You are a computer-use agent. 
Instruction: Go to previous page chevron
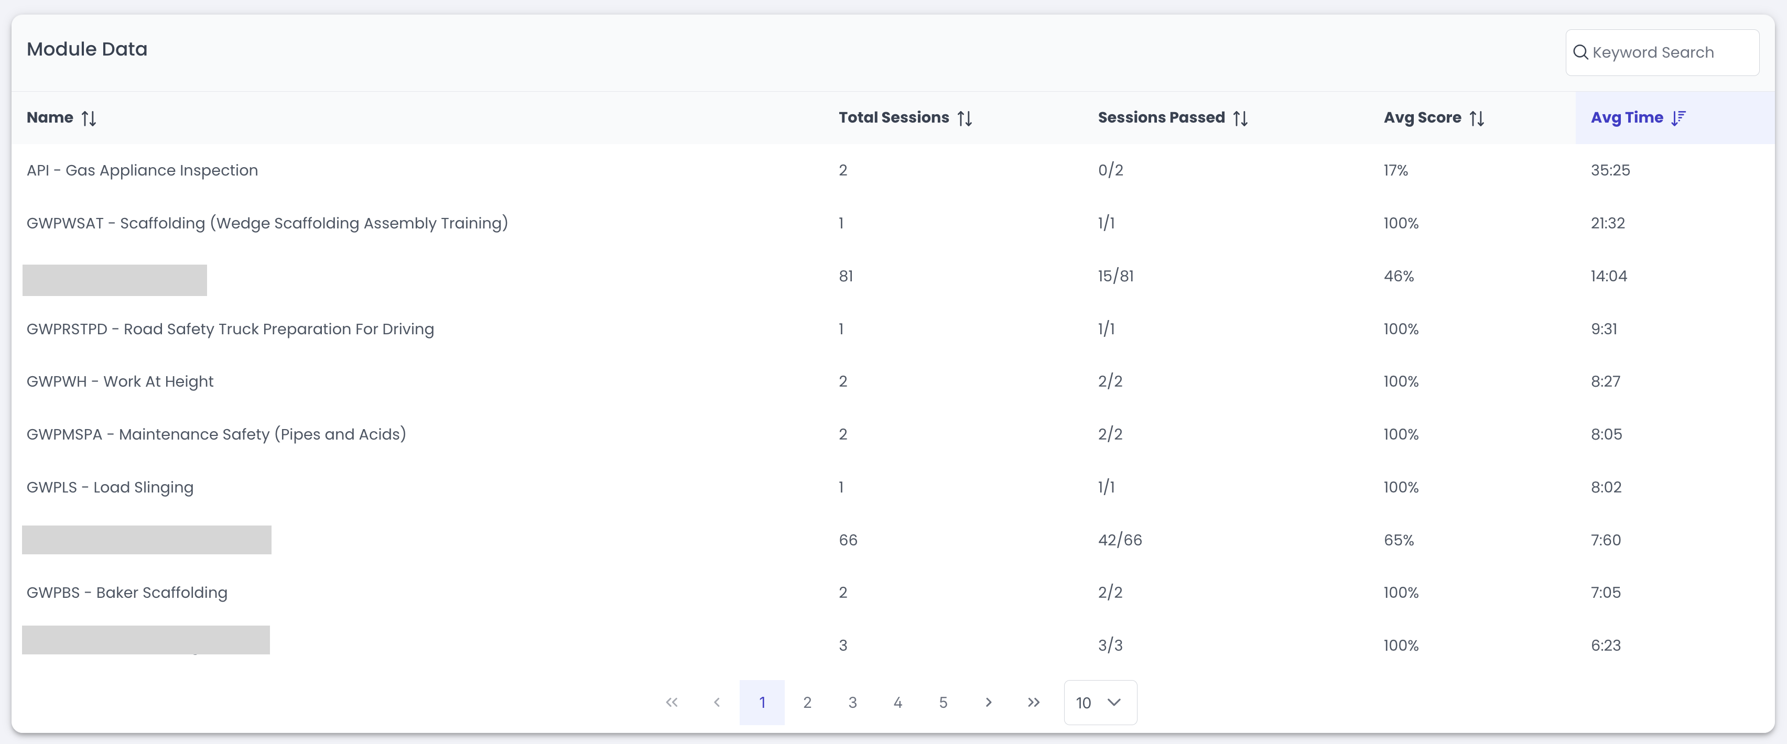[717, 703]
